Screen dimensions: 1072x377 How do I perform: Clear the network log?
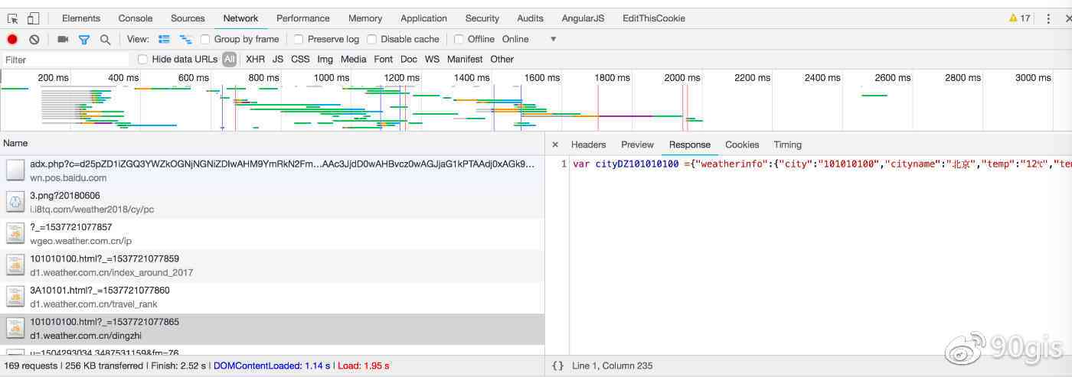34,39
